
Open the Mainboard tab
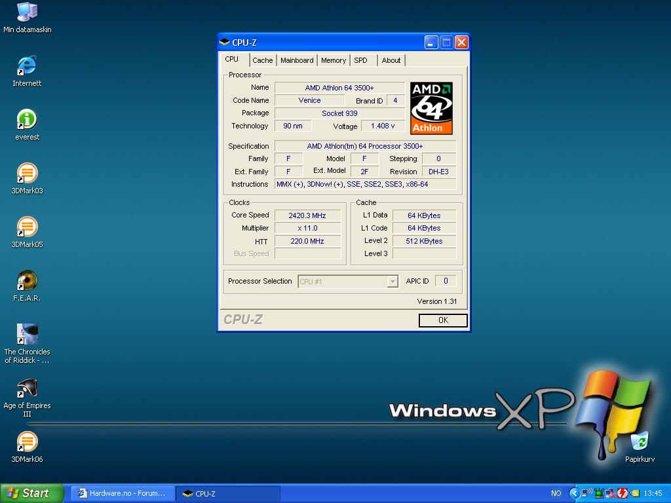297,60
